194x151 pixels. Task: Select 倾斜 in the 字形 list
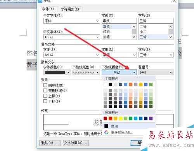coord(117,32)
